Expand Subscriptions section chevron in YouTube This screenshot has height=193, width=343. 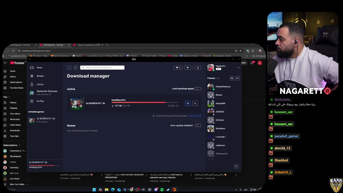(x=19, y=145)
